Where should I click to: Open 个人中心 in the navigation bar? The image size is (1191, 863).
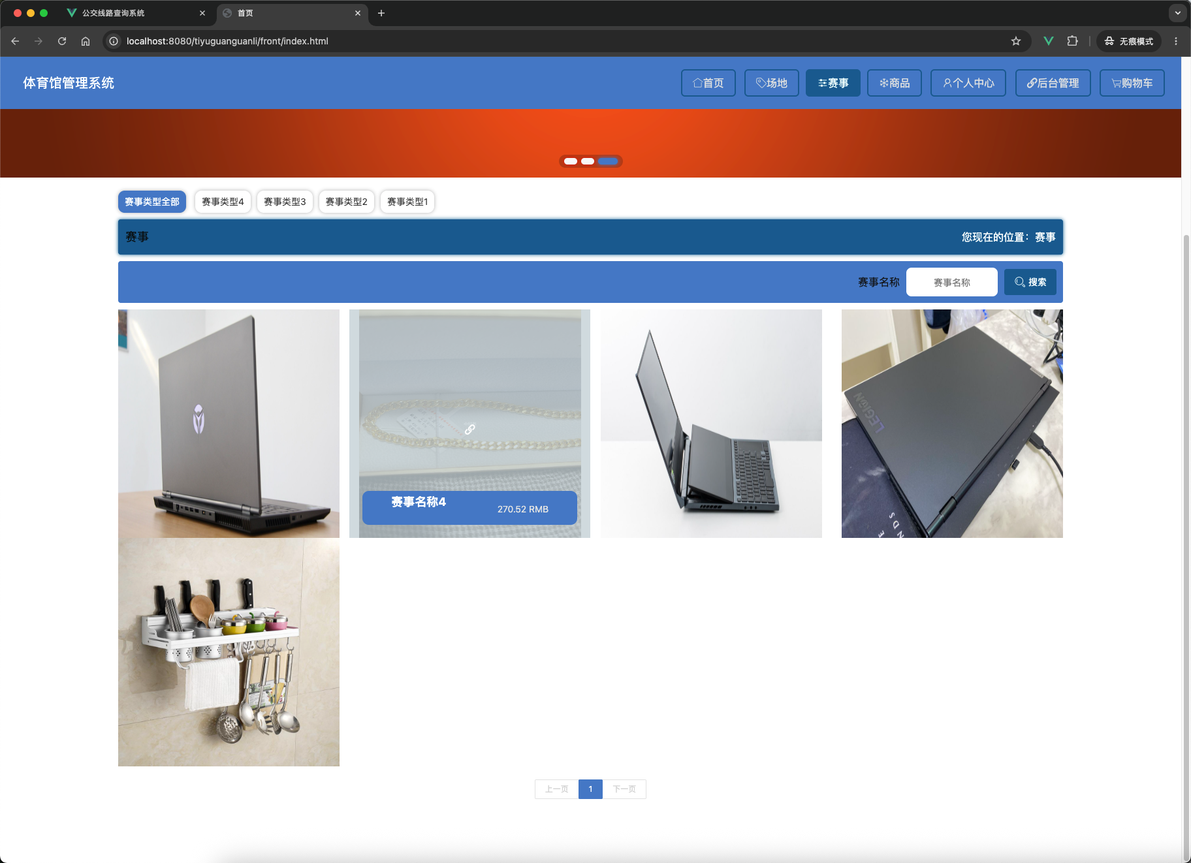tap(968, 83)
